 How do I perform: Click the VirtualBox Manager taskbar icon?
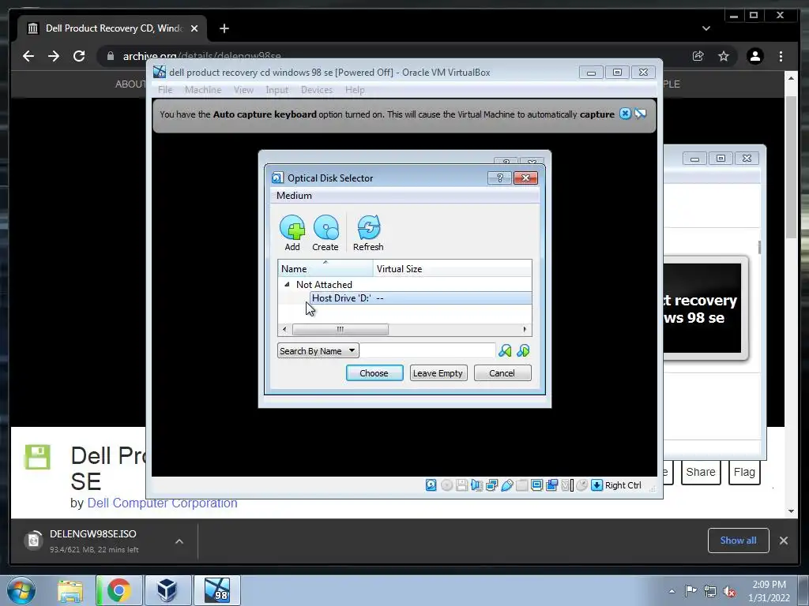[167, 590]
